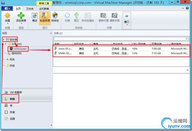Switch to the 主页 (Home) tab
The height and width of the screenshot is (131, 192).
[18, 9]
